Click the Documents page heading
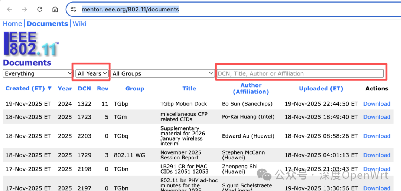This screenshot has height=191, width=401. pos(27,63)
